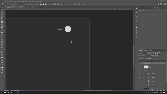Switch to the second document tab
This screenshot has height=94, width=167.
pos(33,7)
